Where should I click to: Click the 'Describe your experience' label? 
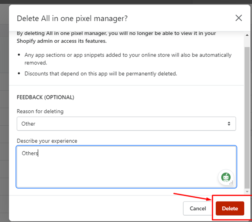tap(47, 141)
